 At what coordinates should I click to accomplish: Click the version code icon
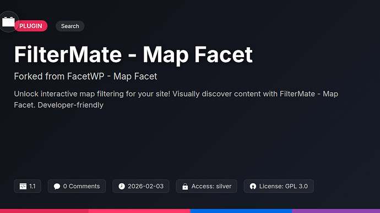coord(23,186)
